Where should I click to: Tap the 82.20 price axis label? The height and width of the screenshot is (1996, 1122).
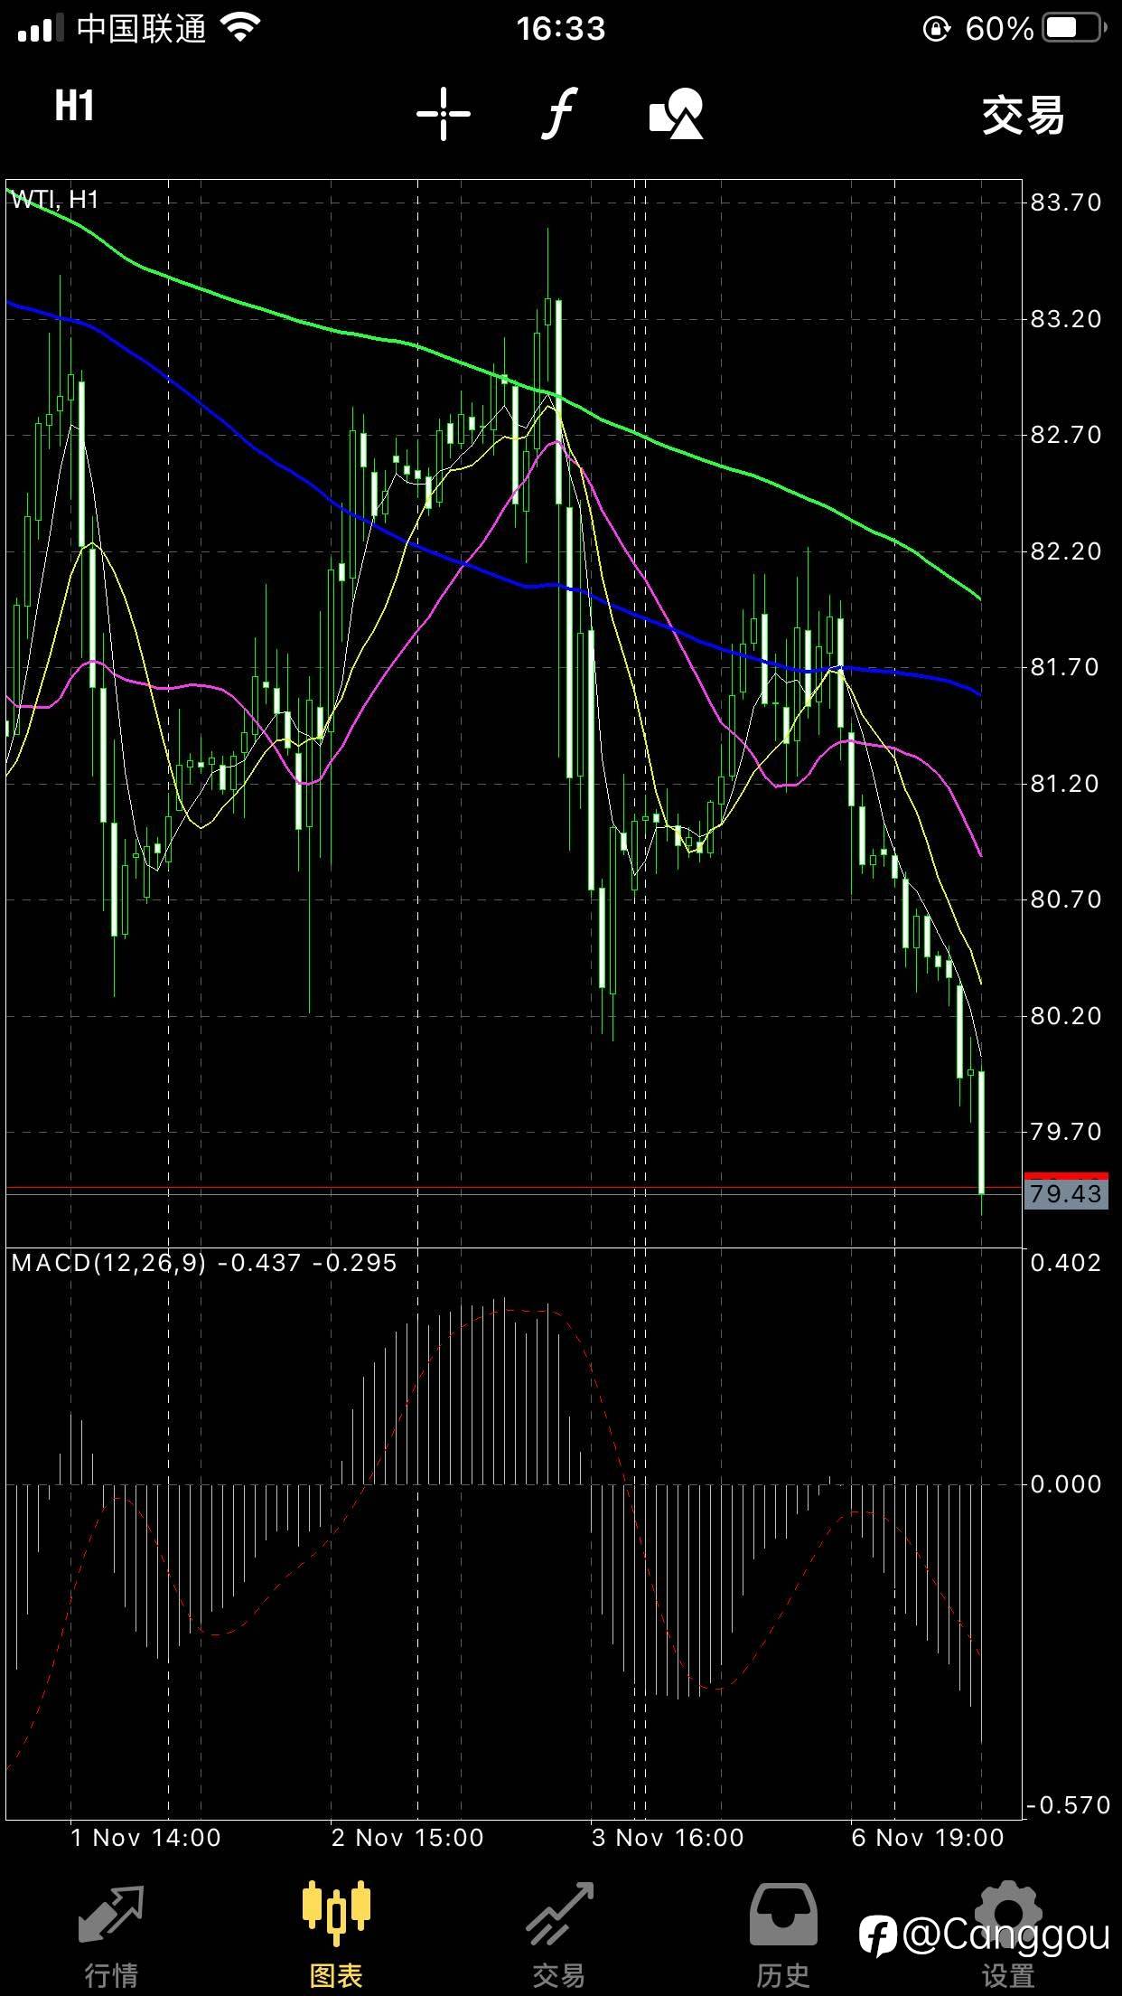click(1066, 551)
